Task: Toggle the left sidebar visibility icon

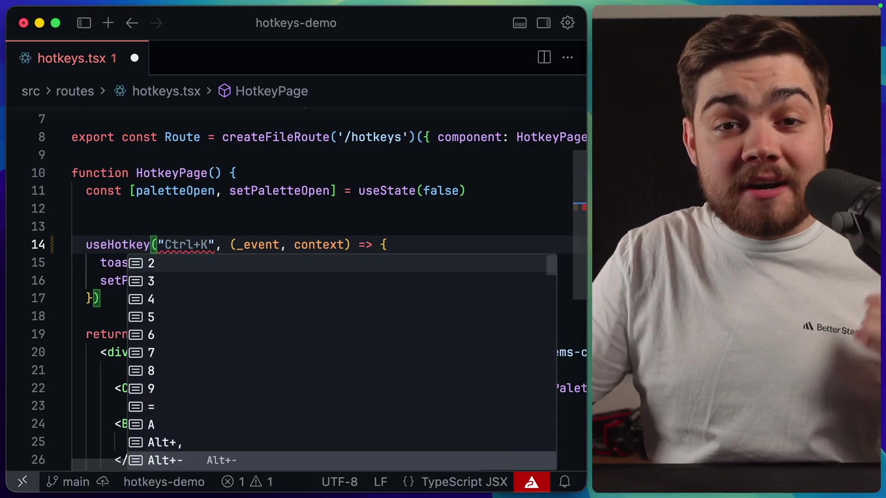Action: (84, 23)
